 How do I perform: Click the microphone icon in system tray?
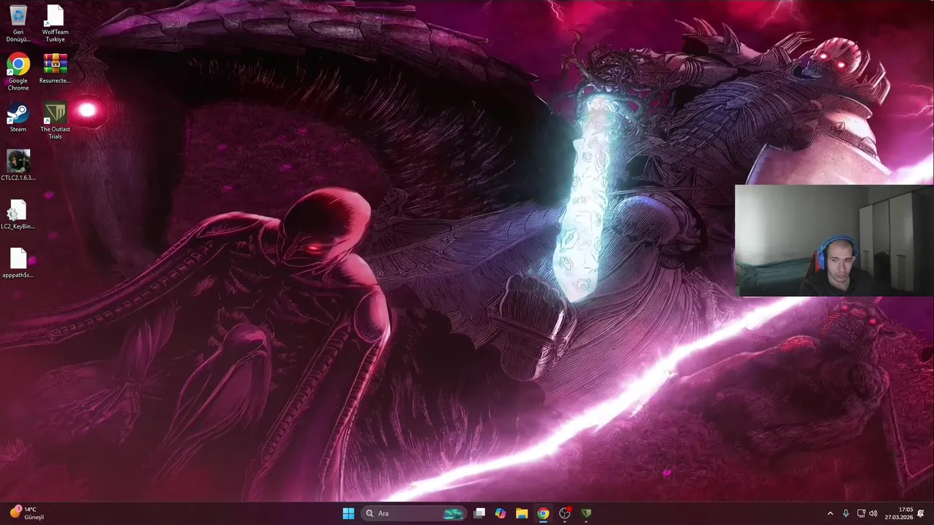tap(846, 513)
